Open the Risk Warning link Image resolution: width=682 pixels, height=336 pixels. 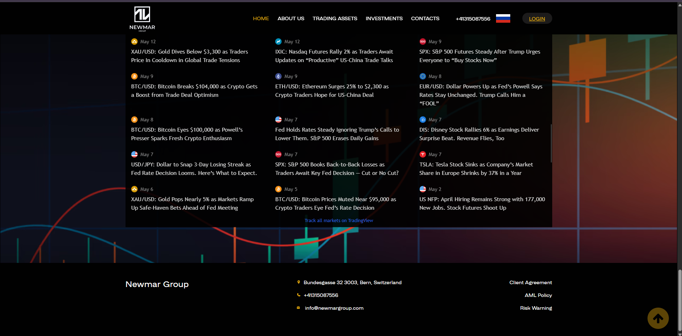[x=536, y=308]
